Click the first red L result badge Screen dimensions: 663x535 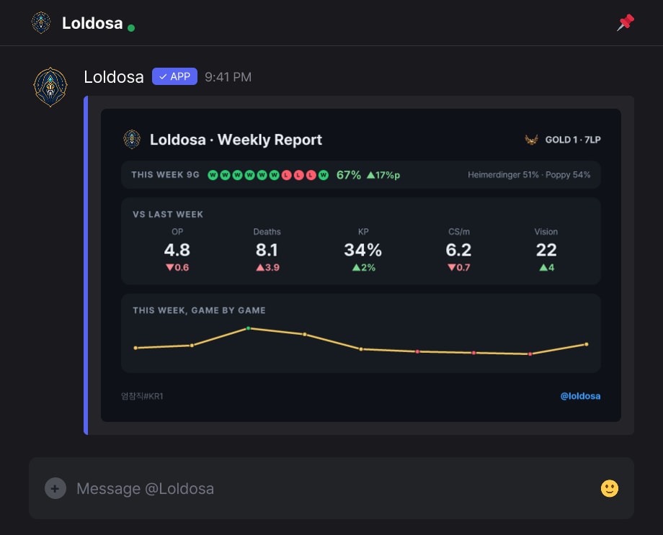tap(287, 175)
